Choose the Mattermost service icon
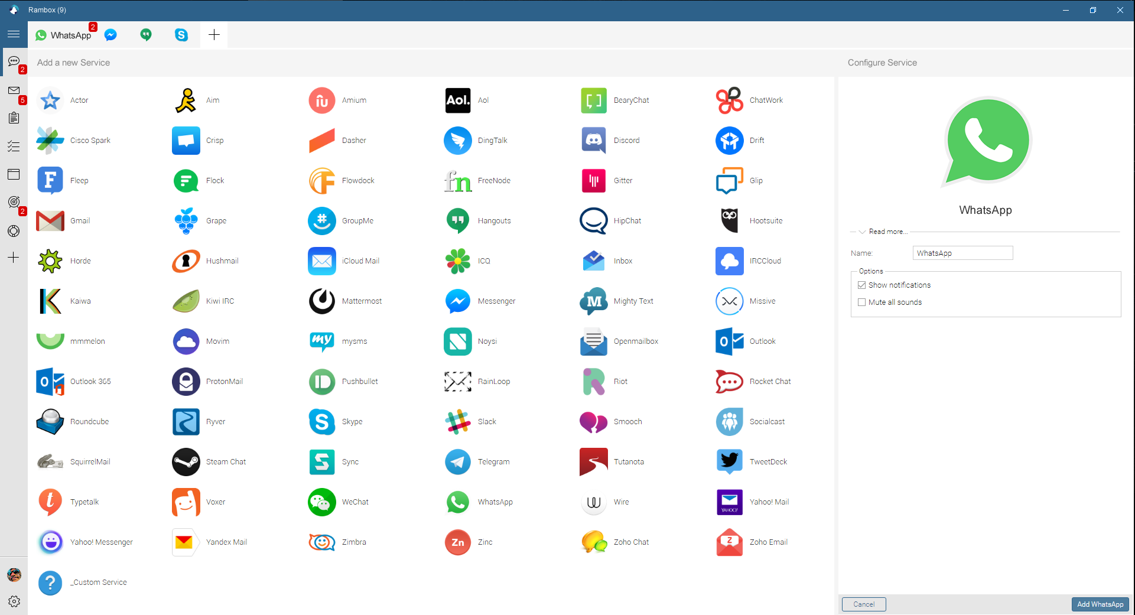 pyautogui.click(x=322, y=301)
